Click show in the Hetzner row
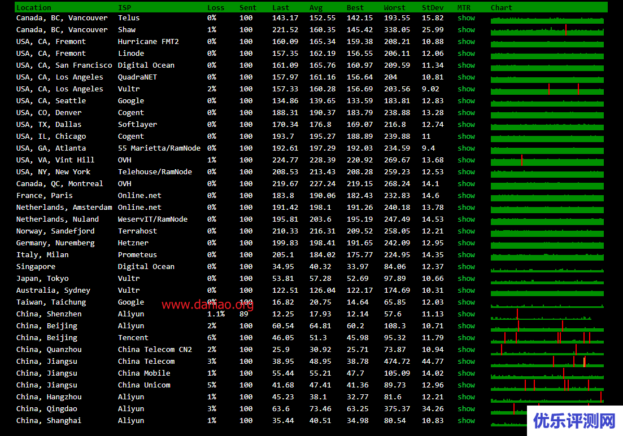Image resolution: width=623 pixels, height=436 pixels. point(466,243)
